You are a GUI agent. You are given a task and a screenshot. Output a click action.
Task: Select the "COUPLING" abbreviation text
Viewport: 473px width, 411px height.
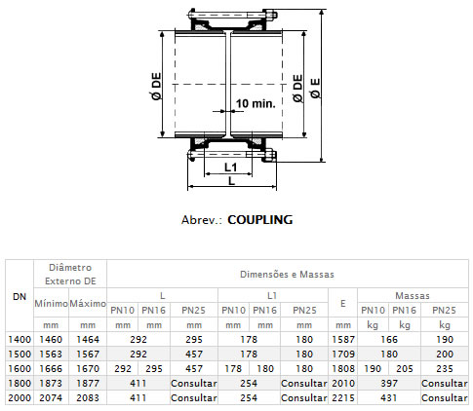260,220
